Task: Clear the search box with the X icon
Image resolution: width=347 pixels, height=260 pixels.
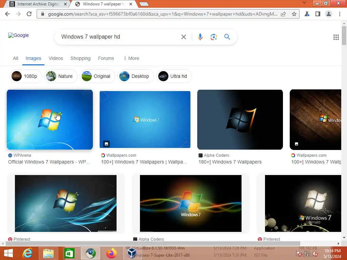Action: pos(183,37)
